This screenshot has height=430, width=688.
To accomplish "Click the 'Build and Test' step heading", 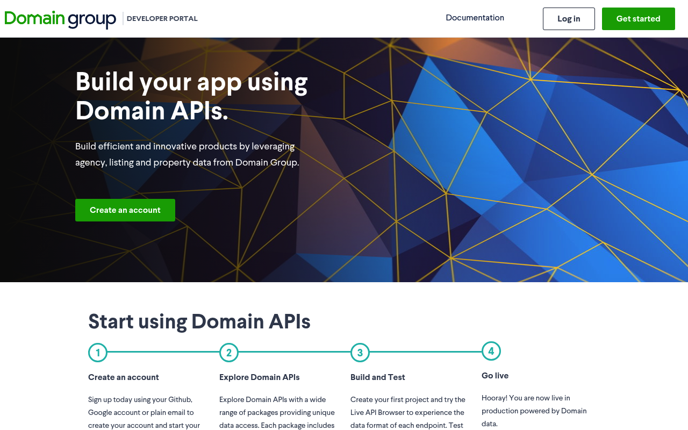I will pyautogui.click(x=378, y=377).
